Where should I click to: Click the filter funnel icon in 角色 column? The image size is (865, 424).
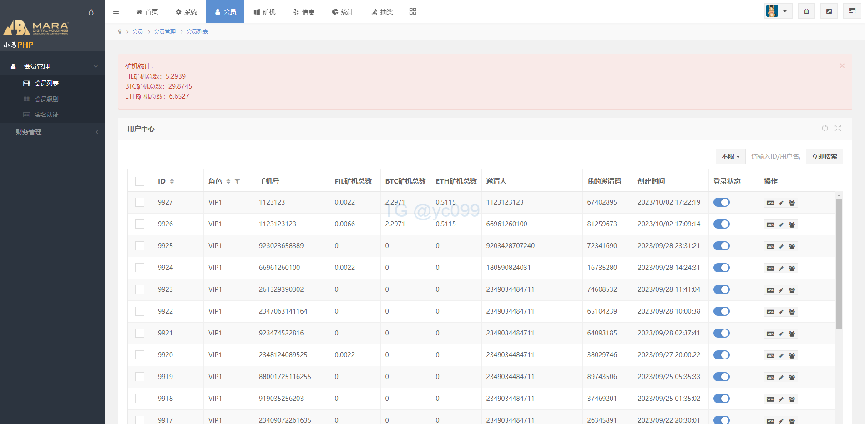coord(237,181)
